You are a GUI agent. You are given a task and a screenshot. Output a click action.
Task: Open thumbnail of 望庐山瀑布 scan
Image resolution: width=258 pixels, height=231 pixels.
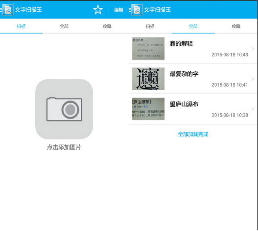tap(148, 109)
